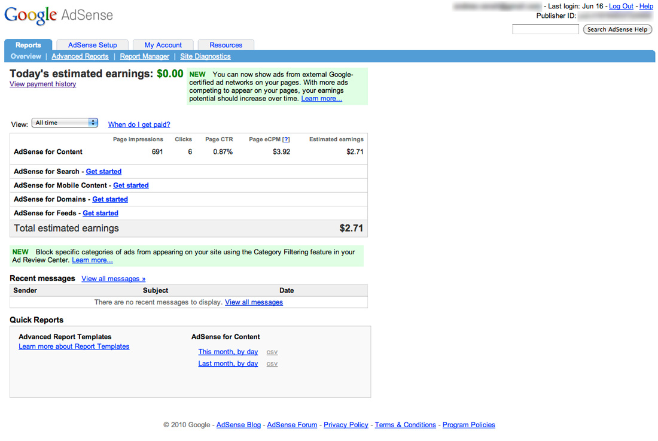Click the Sender column header in messages
Viewport: 658px width, 441px height.
coord(25,290)
